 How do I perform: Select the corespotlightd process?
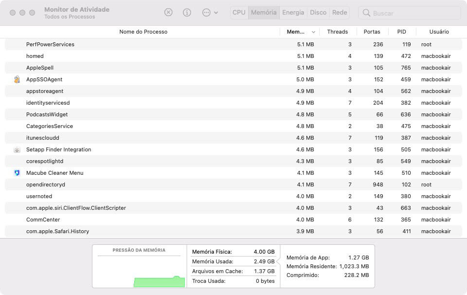coord(233,161)
